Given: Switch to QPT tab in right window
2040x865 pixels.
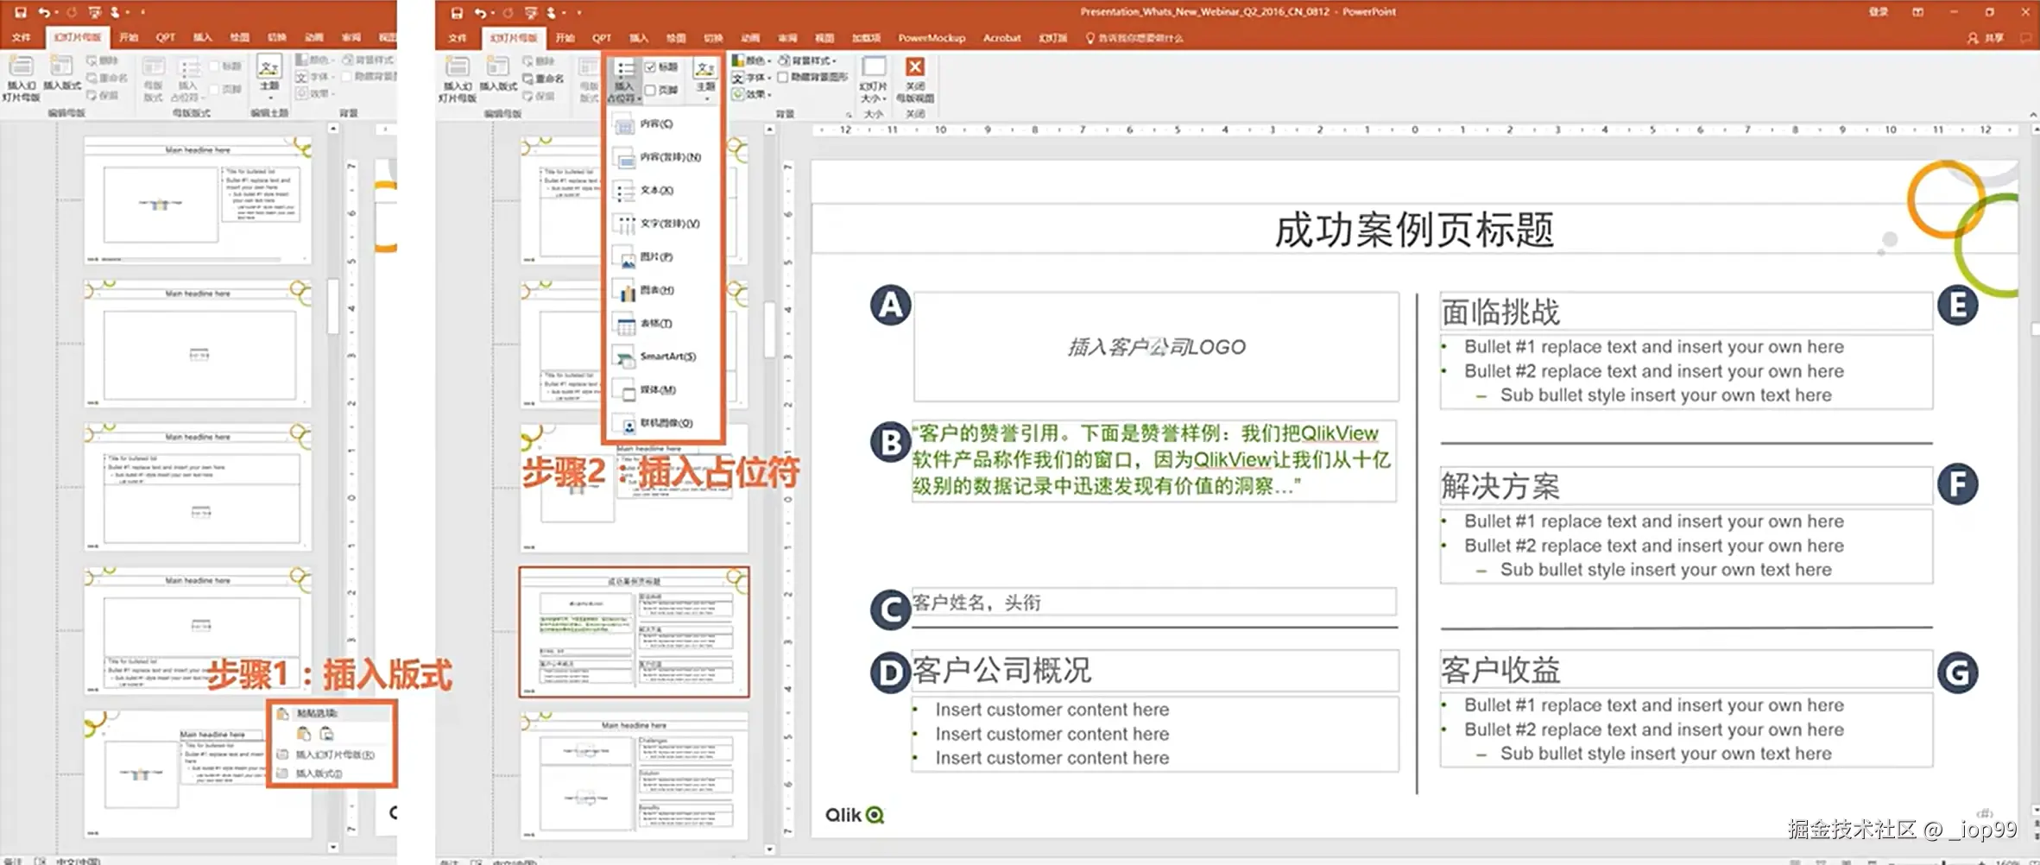Looking at the screenshot, I should click(x=602, y=38).
